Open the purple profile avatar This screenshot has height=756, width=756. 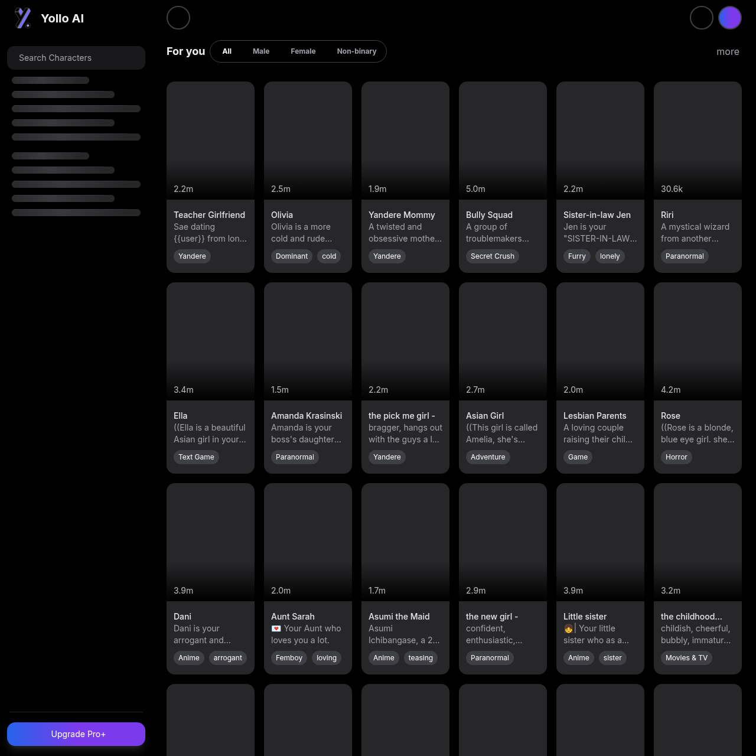[x=729, y=18]
